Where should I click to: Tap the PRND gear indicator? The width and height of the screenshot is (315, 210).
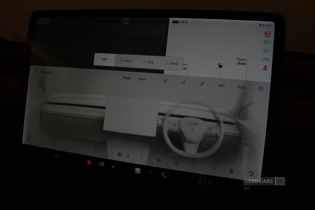pos(265,25)
